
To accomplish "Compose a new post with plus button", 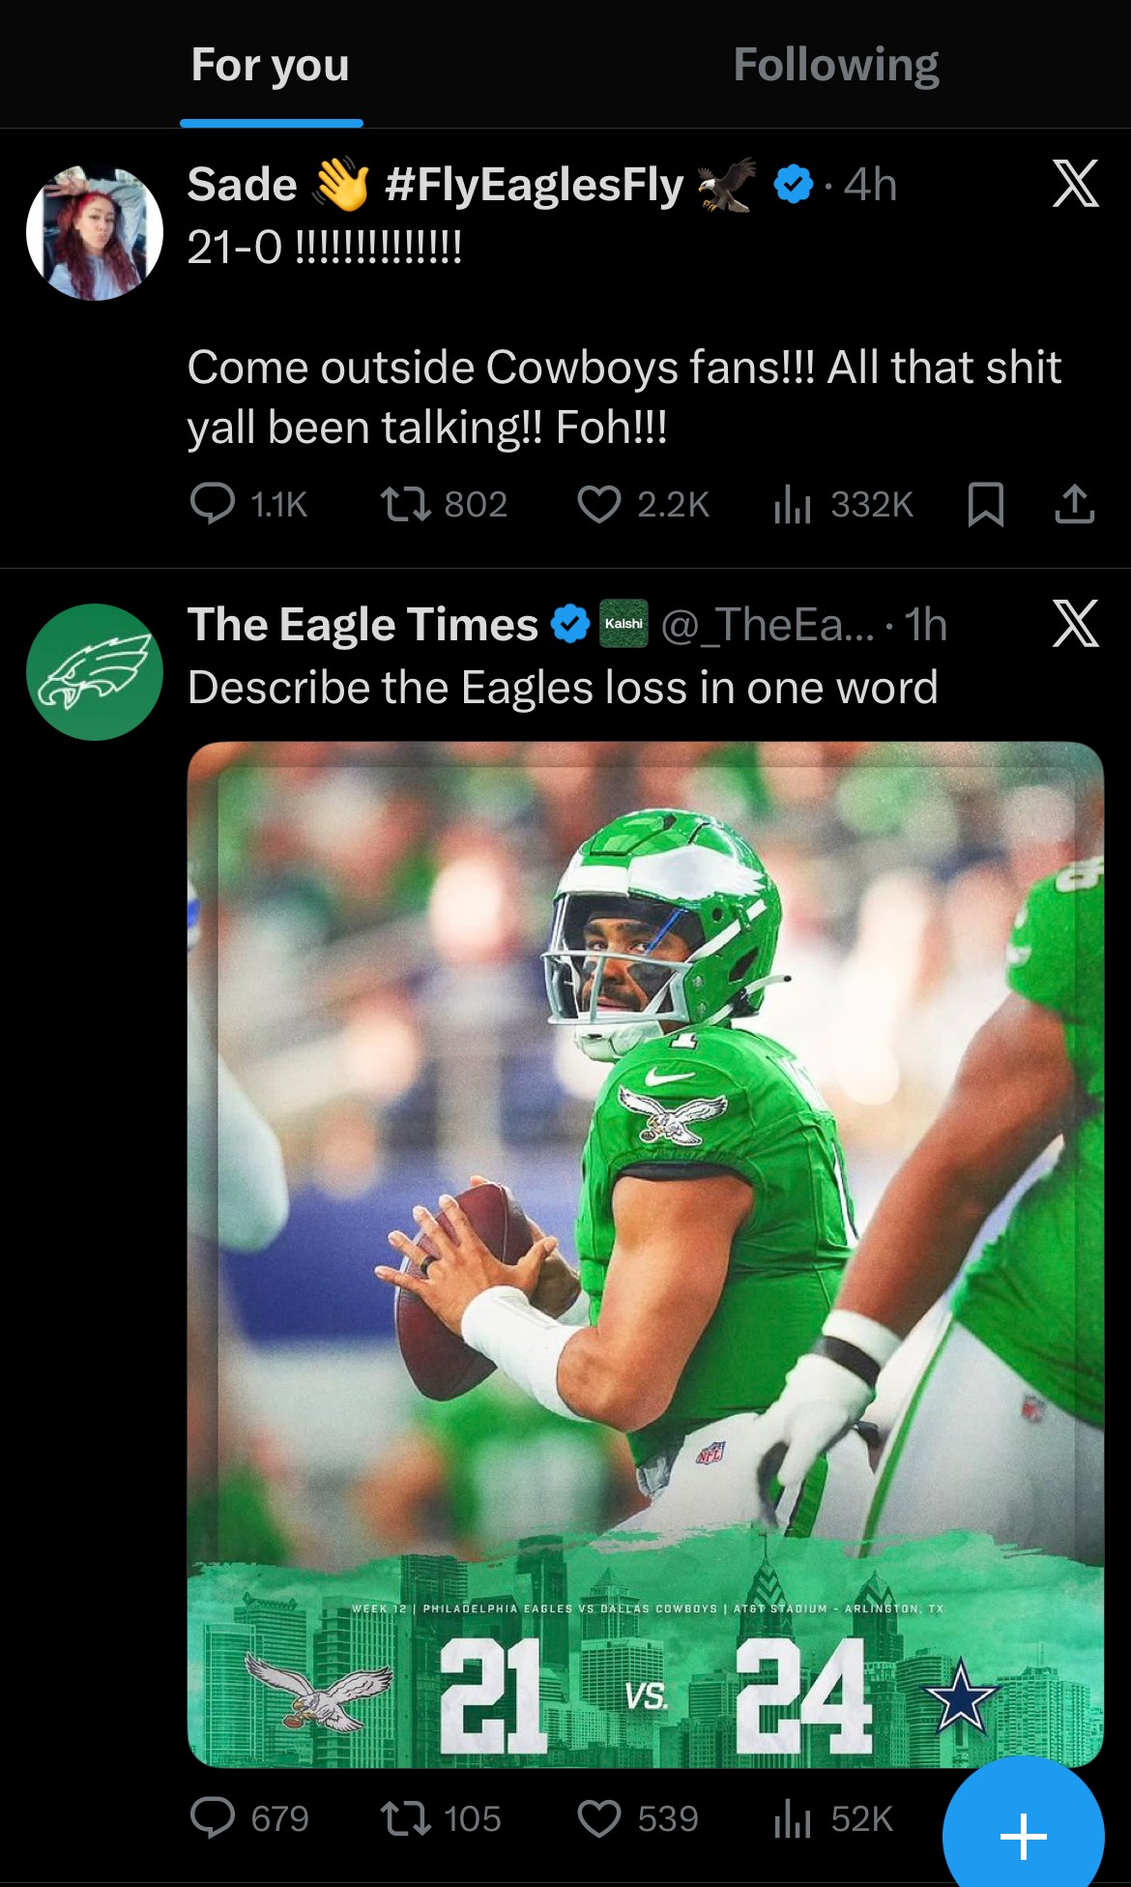I will (1023, 1835).
